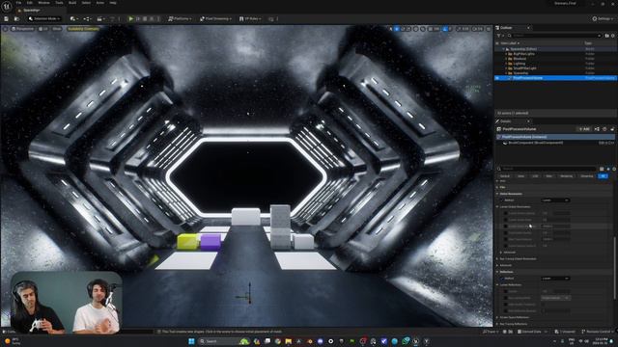Click the Scalability: Cinematic warning button

pos(83,29)
